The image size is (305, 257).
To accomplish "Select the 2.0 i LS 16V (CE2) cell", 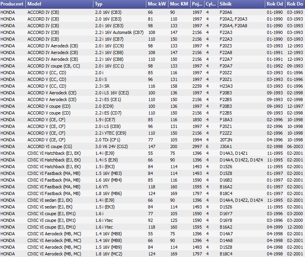I will click(112, 93).
